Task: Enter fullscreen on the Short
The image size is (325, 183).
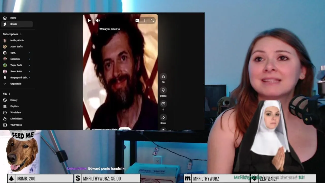Action: pyautogui.click(x=152, y=21)
